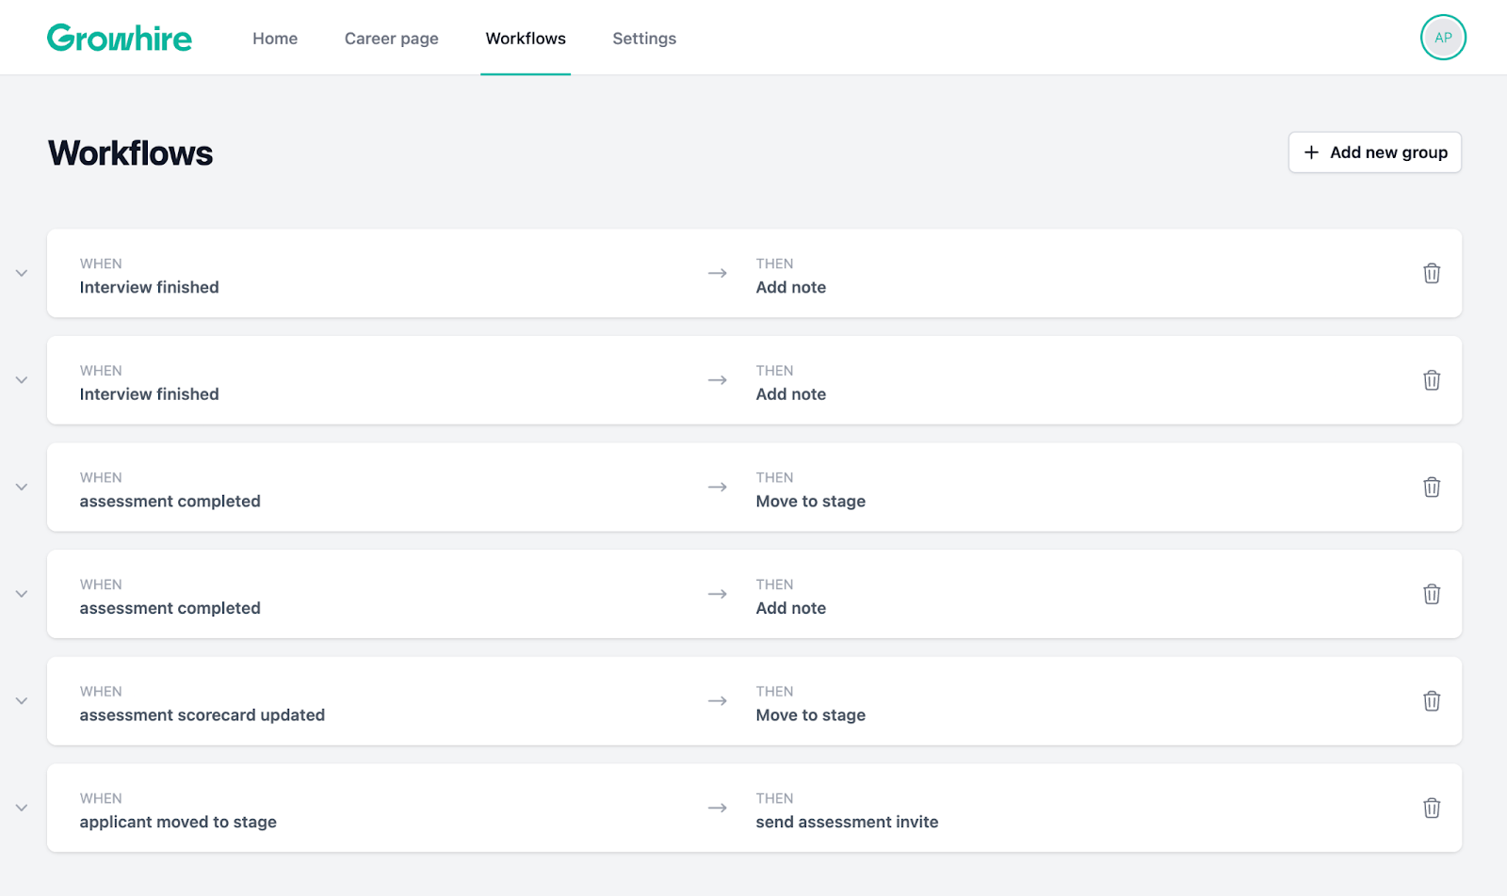Image resolution: width=1507 pixels, height=896 pixels.
Task: Click the 'assessment scorecard updated' trigger text
Action: pyautogui.click(x=203, y=715)
